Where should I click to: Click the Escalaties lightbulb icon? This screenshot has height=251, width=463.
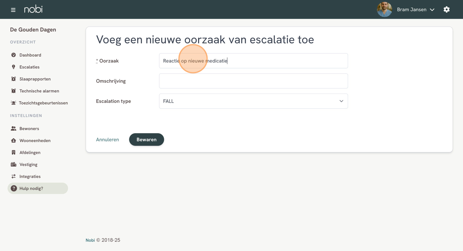[14, 67]
